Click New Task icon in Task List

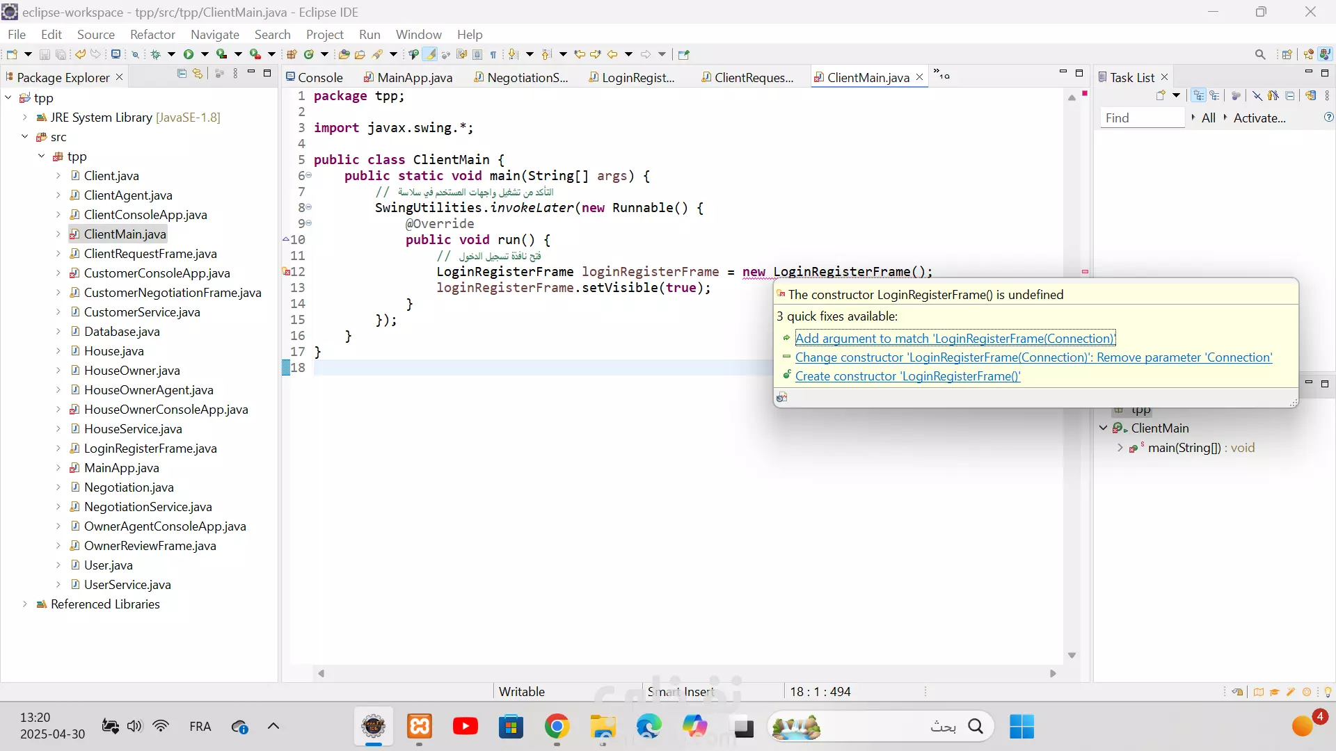point(1161,96)
